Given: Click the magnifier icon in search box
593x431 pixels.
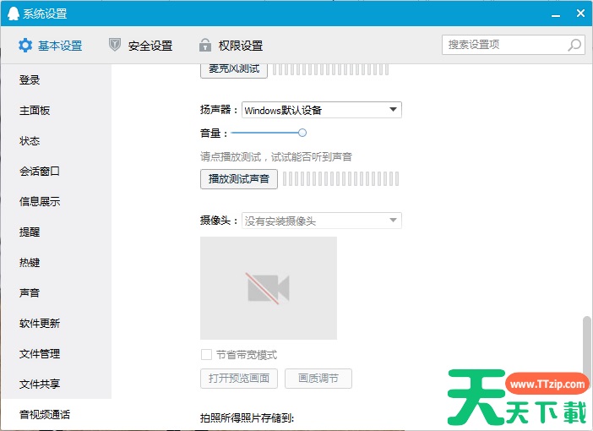Looking at the screenshot, I should [574, 45].
